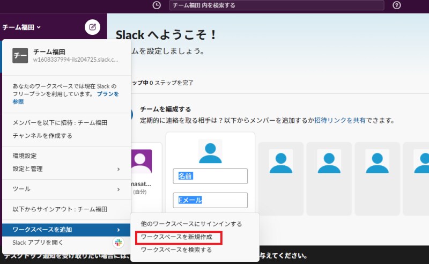Open the history clock icon
Screen dimensions: 429x264
[157, 5]
